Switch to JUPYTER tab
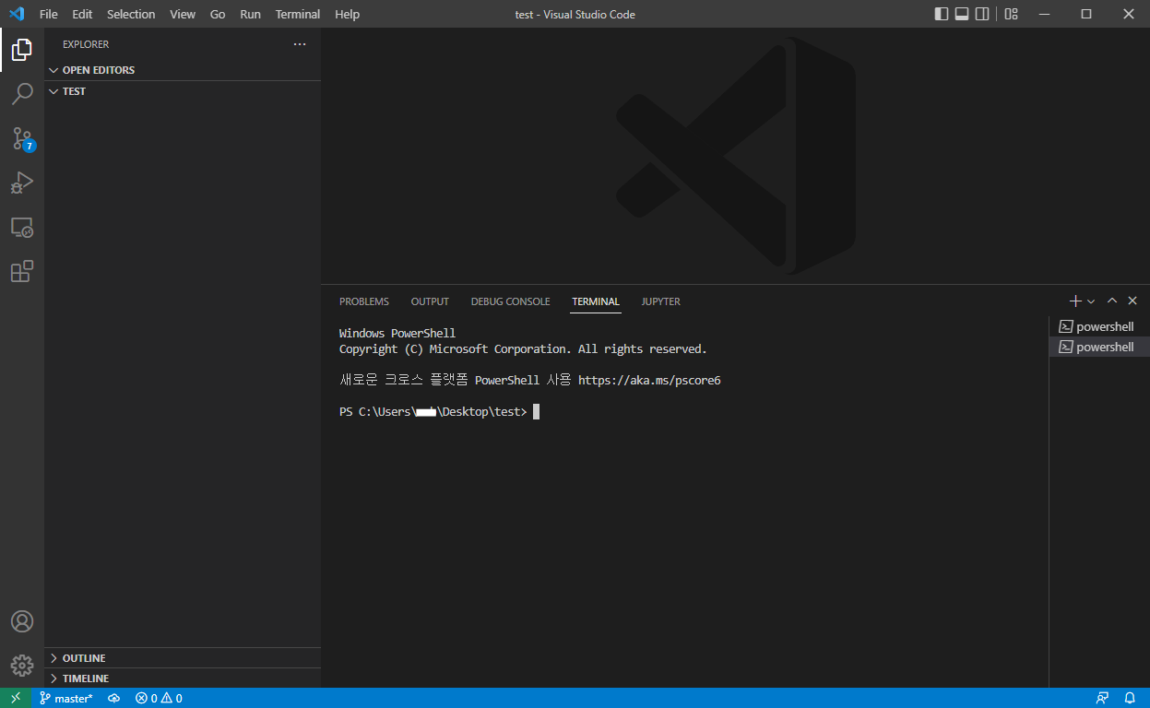Image resolution: width=1150 pixels, height=708 pixels. coord(661,301)
